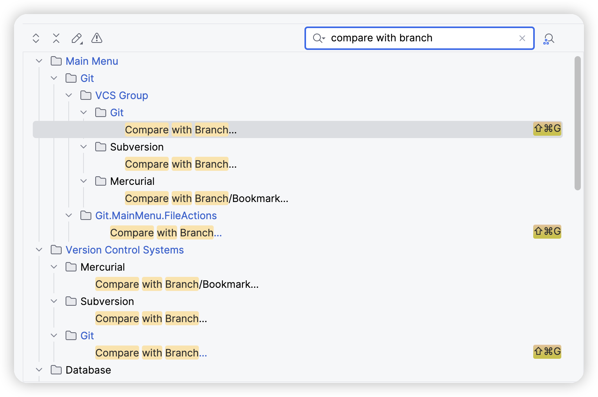Viewport: 598px width, 397px height.
Task: Select the Database label
Action: click(x=88, y=370)
